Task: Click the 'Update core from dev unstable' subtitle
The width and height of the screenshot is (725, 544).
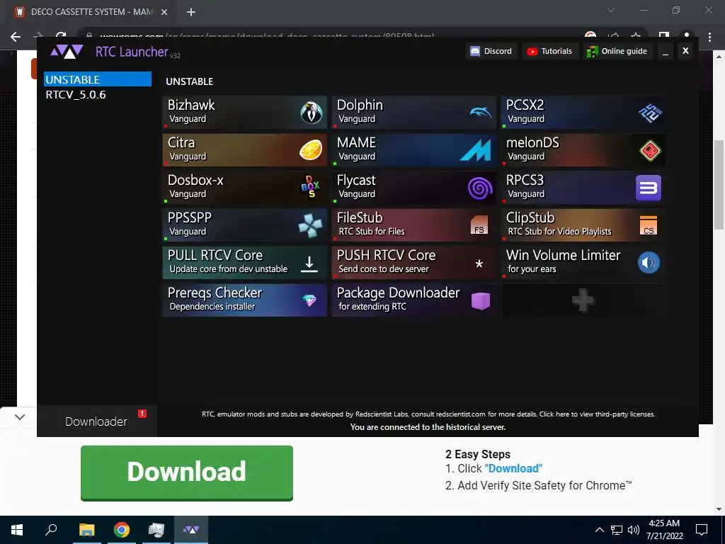Action: [x=229, y=268]
